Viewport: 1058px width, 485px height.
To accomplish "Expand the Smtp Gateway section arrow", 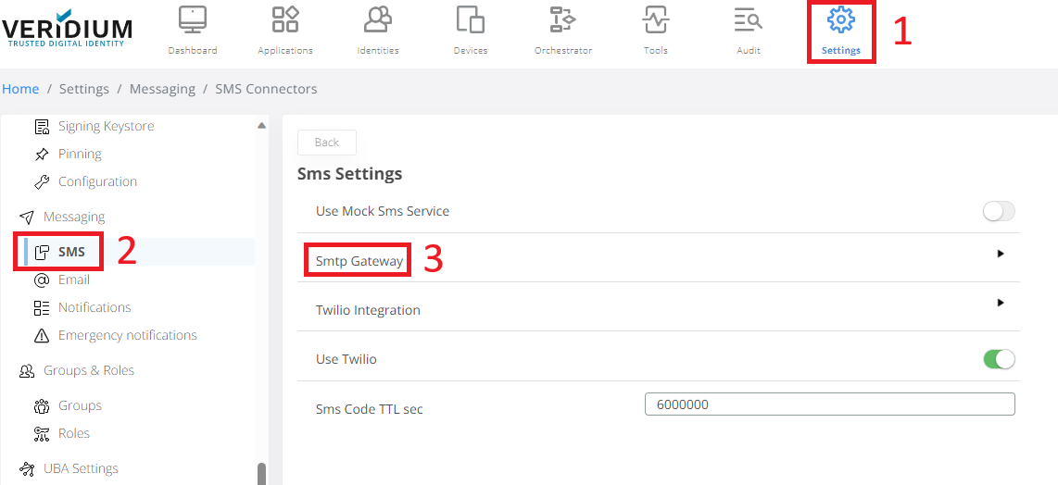I will 1001,254.
